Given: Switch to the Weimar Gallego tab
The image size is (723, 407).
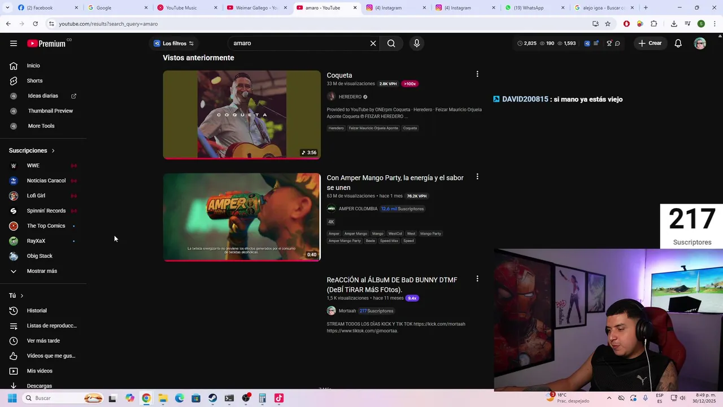Looking at the screenshot, I should click(x=256, y=8).
